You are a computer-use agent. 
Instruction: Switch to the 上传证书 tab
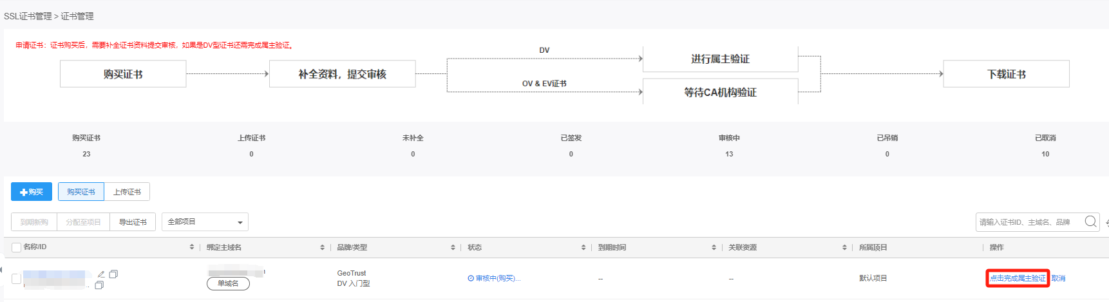tap(127, 192)
